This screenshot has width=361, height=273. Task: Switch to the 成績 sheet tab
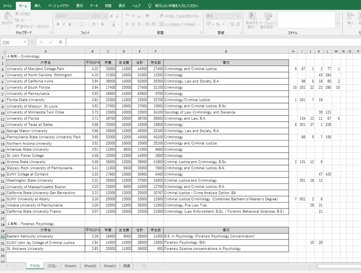coord(126,266)
